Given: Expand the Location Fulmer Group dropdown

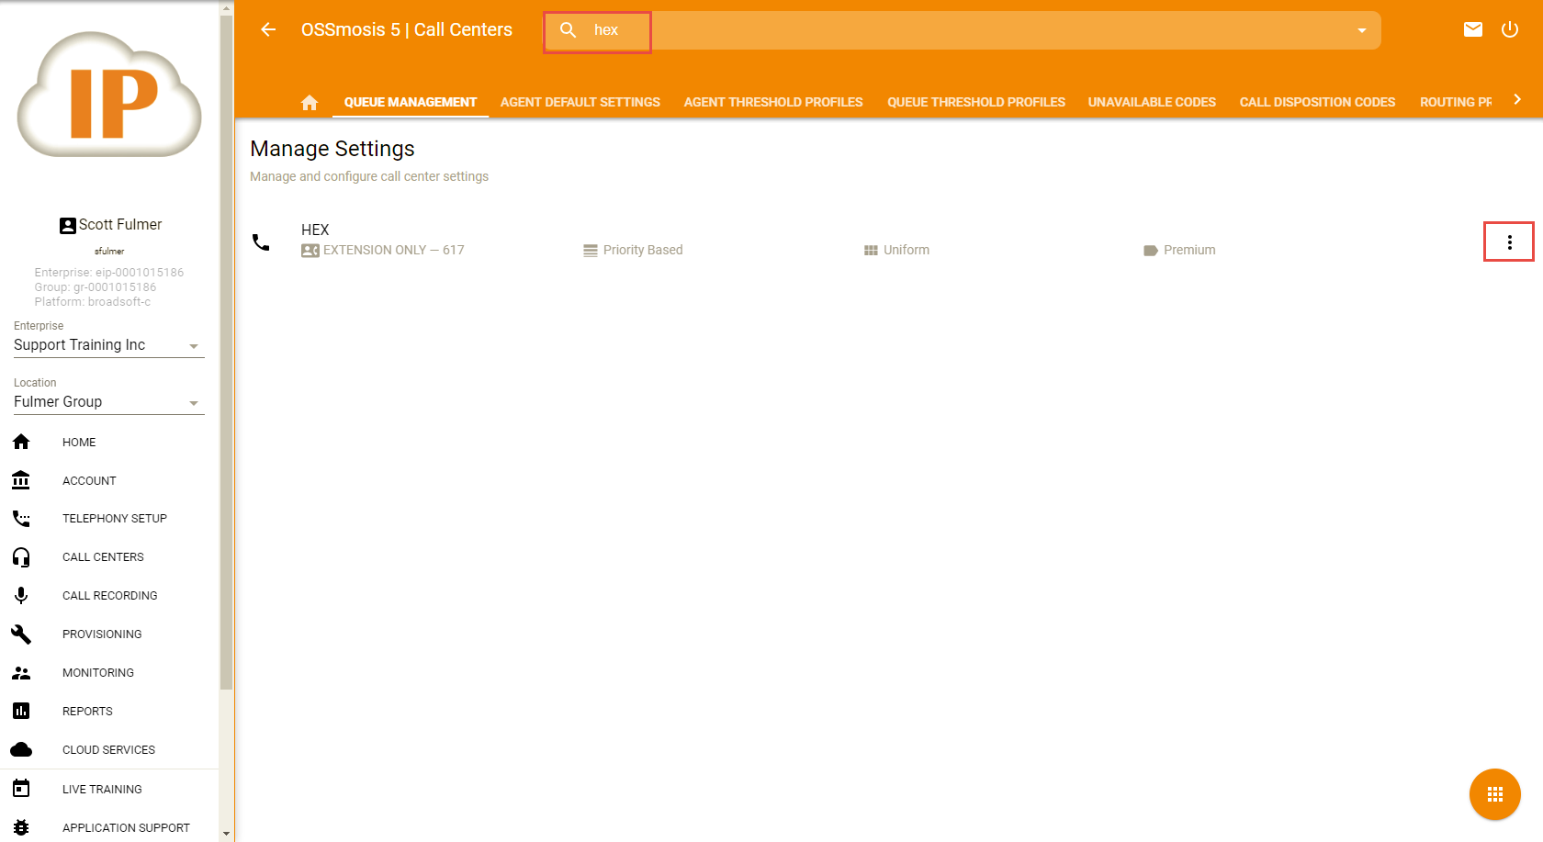Looking at the screenshot, I should tap(193, 403).
